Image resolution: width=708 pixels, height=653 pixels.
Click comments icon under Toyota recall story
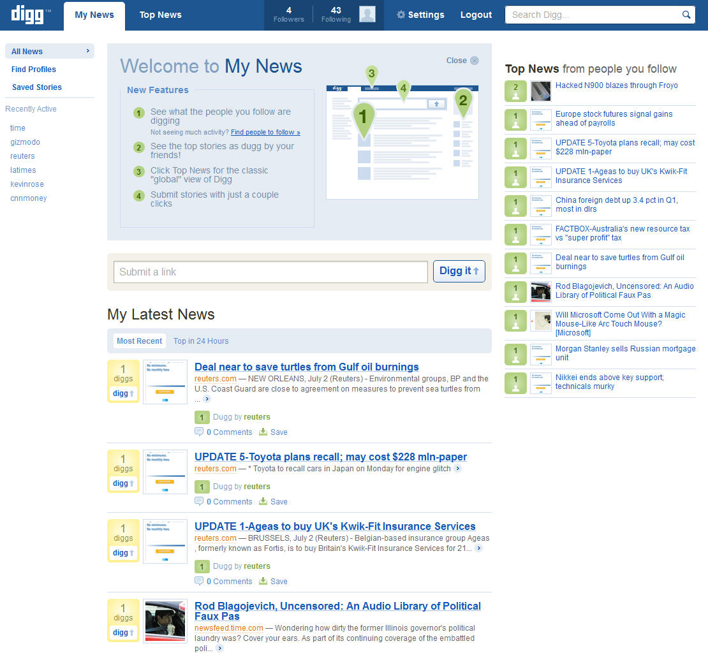click(198, 501)
